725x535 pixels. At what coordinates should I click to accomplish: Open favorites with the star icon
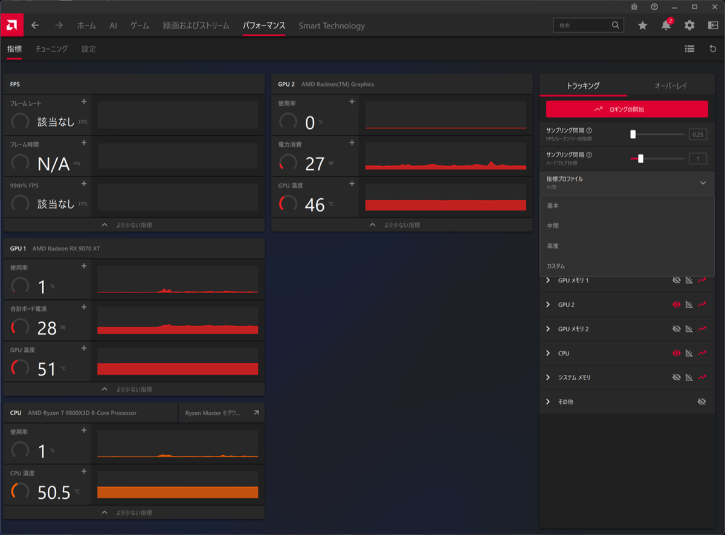pos(642,25)
